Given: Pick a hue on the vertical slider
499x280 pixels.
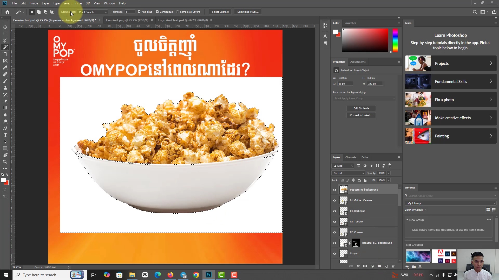Looking at the screenshot, I should pos(395,40).
